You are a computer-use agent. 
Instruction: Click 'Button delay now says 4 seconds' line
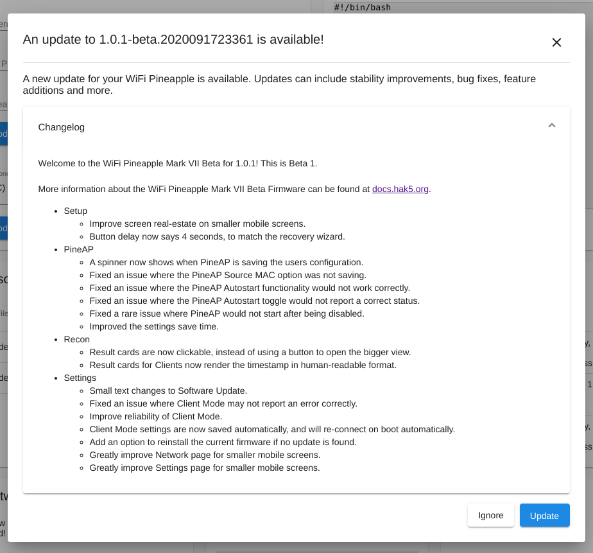click(x=217, y=236)
